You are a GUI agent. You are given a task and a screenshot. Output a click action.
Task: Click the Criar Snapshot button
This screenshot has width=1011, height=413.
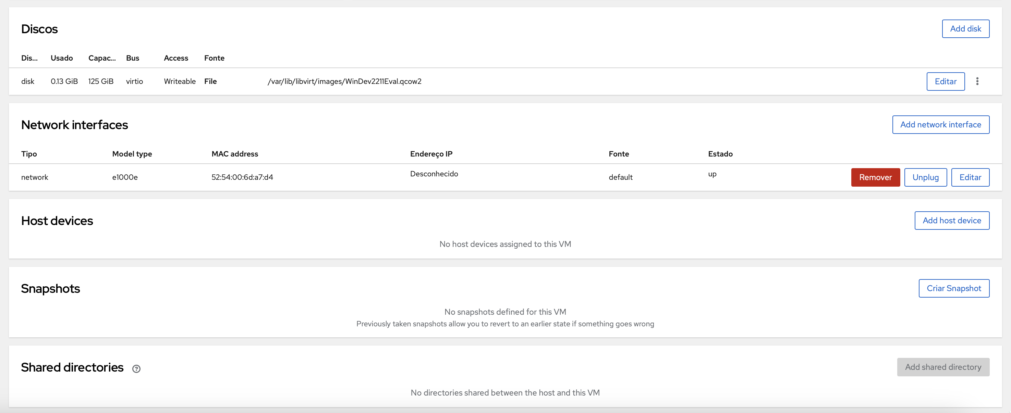click(953, 288)
